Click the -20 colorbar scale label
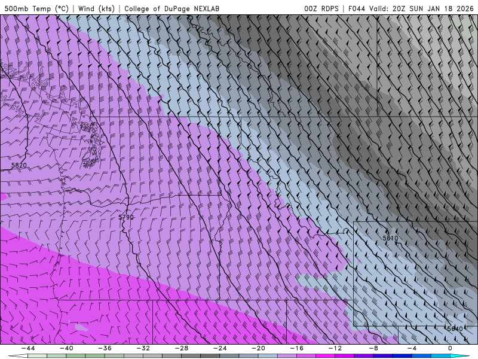Screen dimensions: 478x359 click(x=258, y=348)
